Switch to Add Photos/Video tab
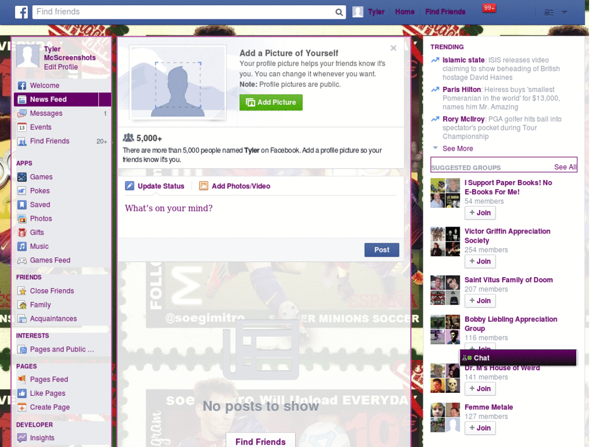This screenshot has height=447, width=596. coord(235,186)
